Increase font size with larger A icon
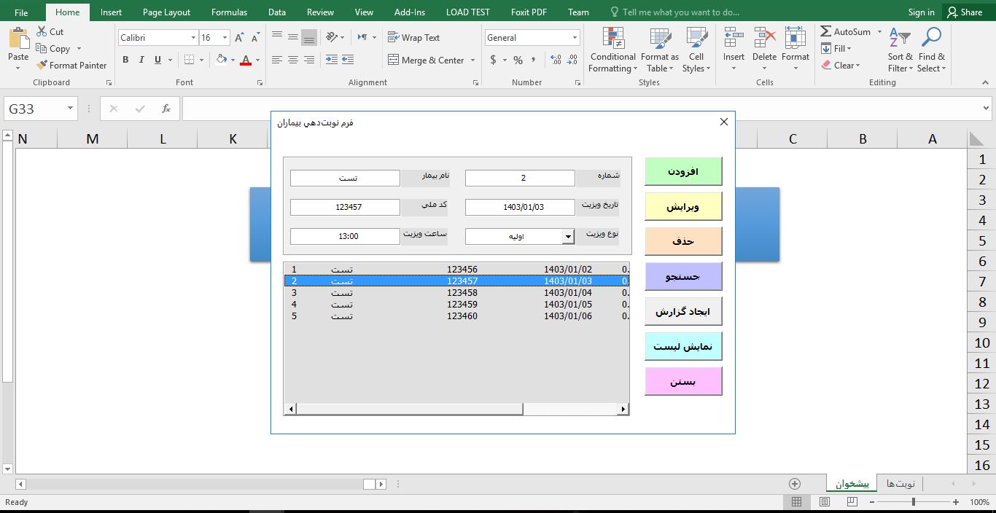The image size is (996, 513). (x=239, y=37)
